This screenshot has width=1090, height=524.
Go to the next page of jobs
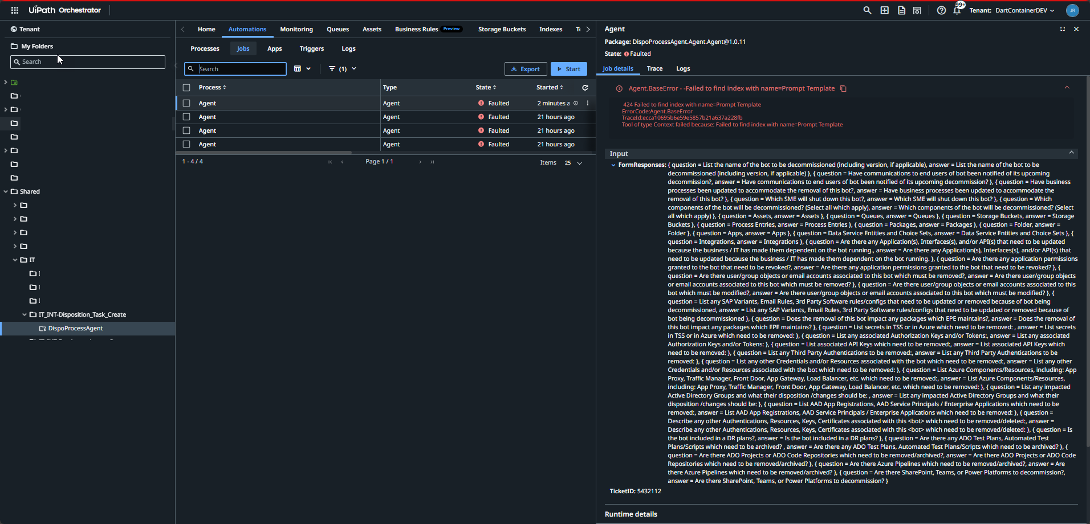tap(420, 162)
